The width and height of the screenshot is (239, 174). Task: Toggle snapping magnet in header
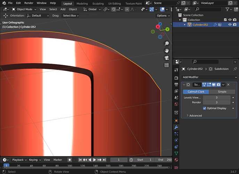coord(113,9)
